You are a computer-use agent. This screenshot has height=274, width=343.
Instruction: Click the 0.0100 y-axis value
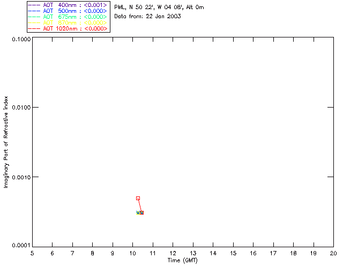(21, 108)
